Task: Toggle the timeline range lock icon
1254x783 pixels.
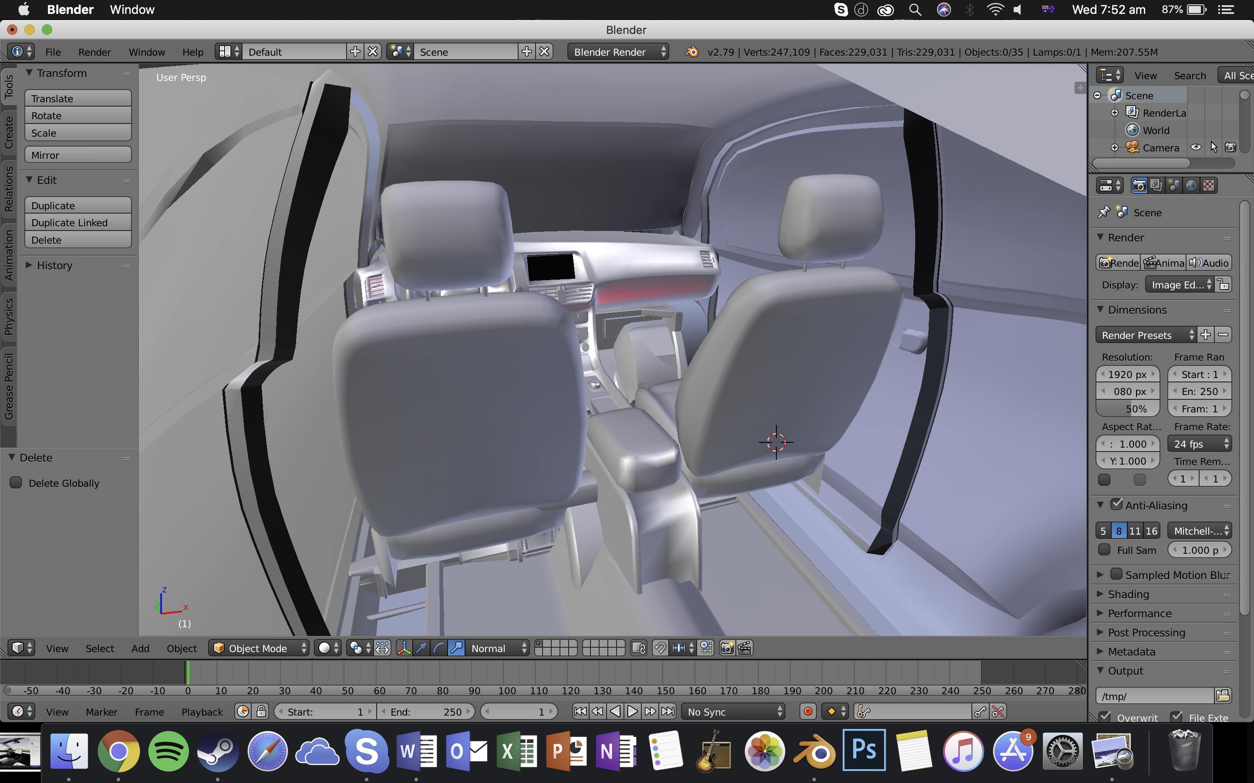Action: [x=261, y=712]
